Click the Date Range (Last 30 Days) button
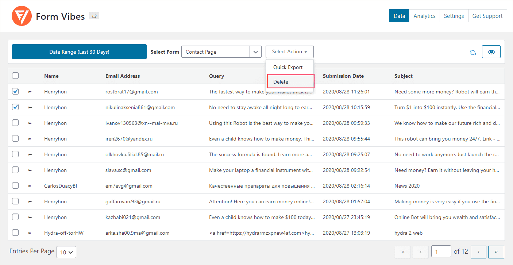513x265 pixels. [79, 52]
